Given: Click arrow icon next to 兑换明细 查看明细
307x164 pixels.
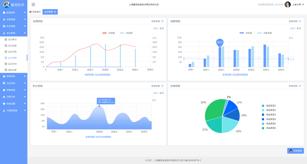Looking at the screenshot, I should point(300,86).
